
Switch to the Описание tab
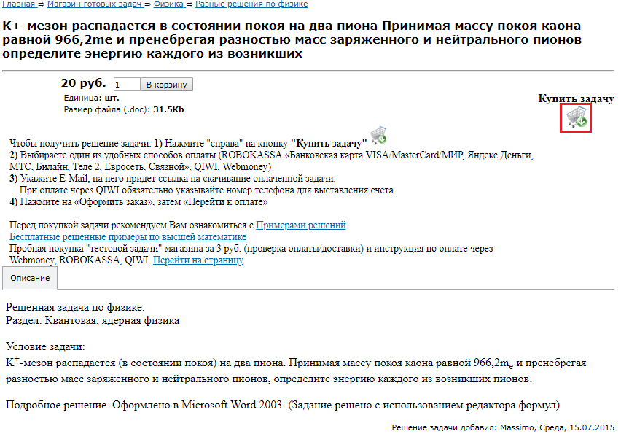click(x=28, y=278)
